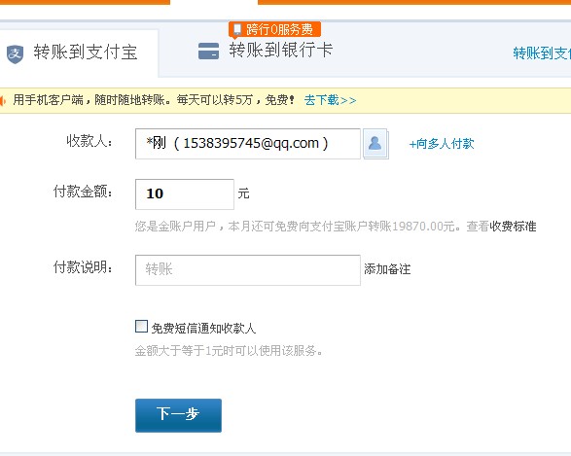Click the 收款人 recipient input field

click(x=248, y=144)
